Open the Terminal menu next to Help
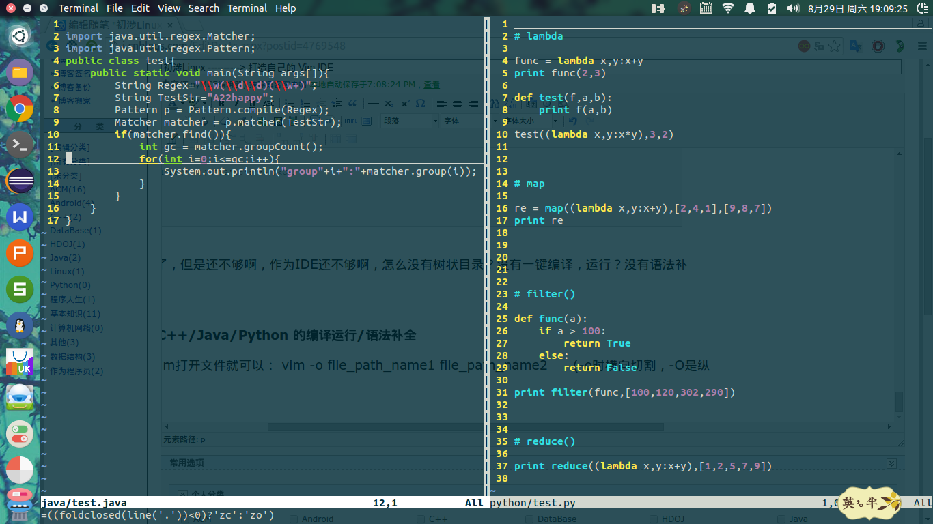The image size is (933, 524). pyautogui.click(x=247, y=8)
